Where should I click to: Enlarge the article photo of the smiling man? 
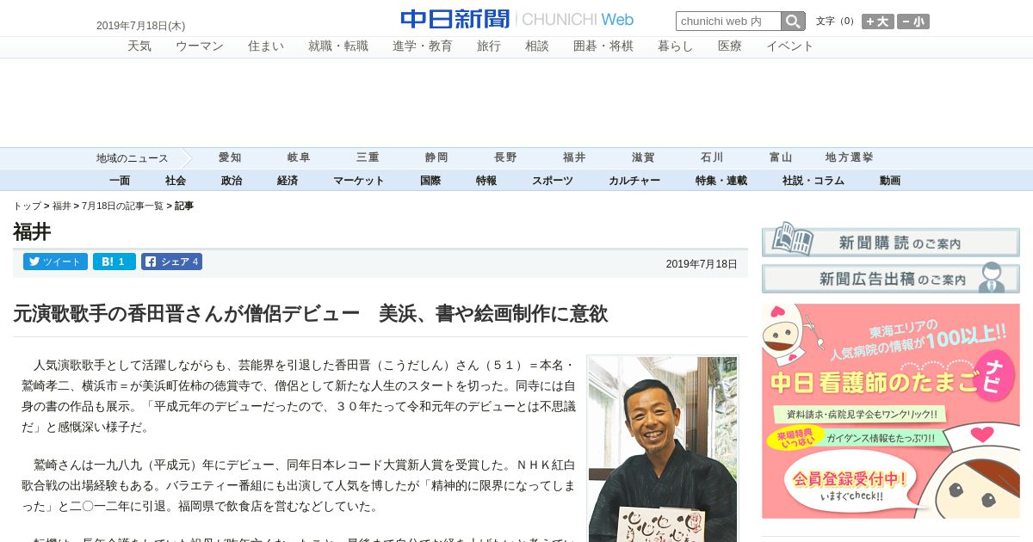click(x=663, y=449)
